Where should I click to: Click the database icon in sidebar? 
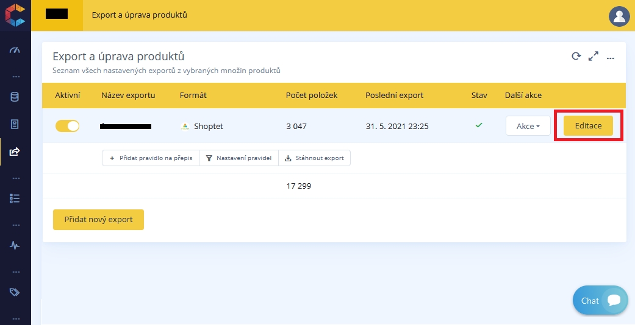coord(15,97)
